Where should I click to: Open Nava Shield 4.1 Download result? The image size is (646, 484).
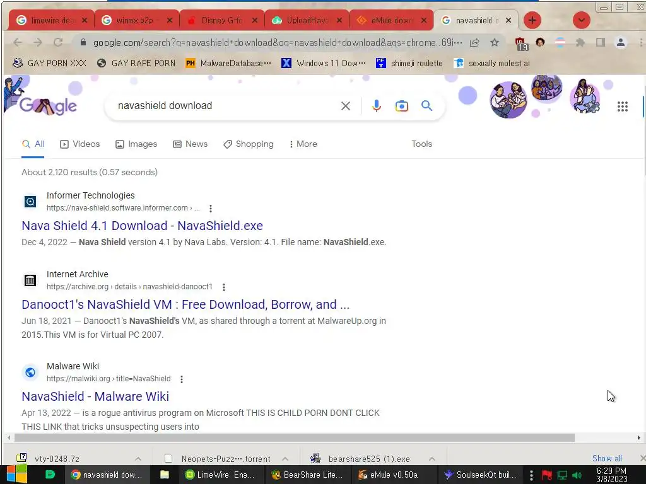142,226
